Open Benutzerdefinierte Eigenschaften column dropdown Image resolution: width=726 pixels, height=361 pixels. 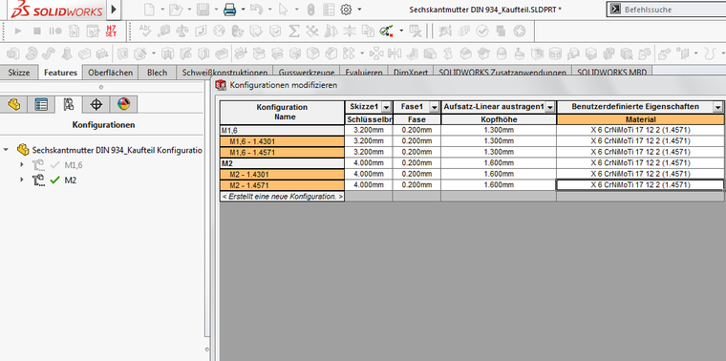[x=717, y=107]
